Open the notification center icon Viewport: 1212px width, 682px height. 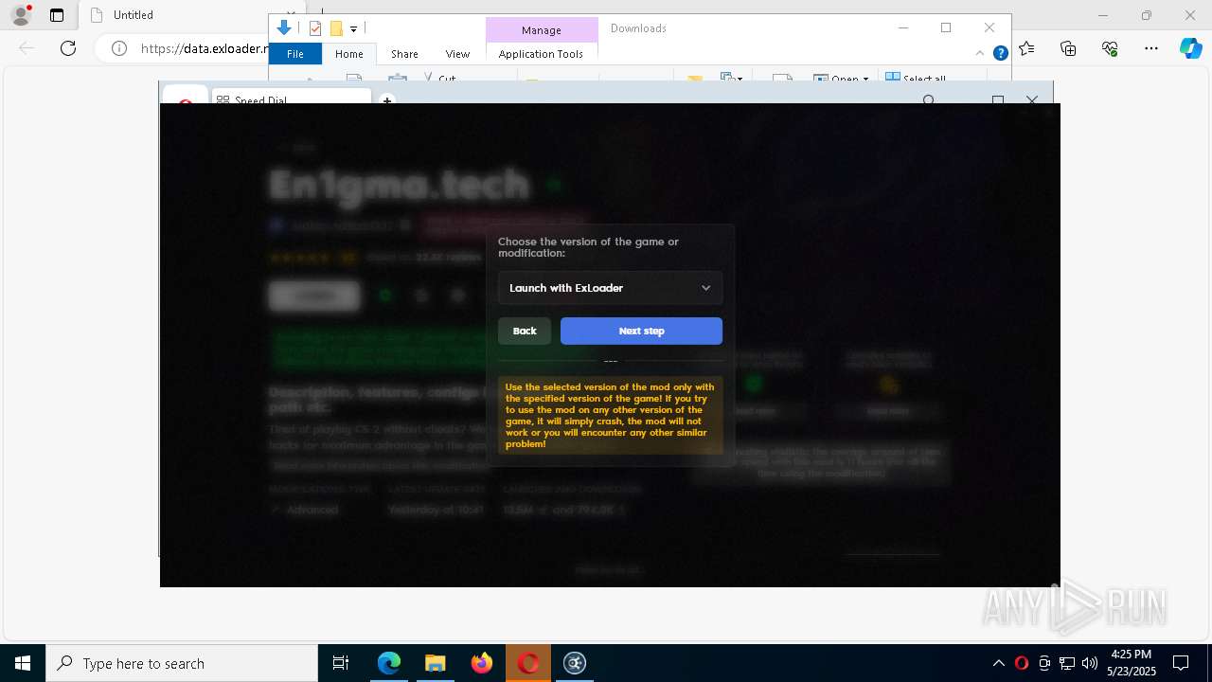pos(1181,663)
